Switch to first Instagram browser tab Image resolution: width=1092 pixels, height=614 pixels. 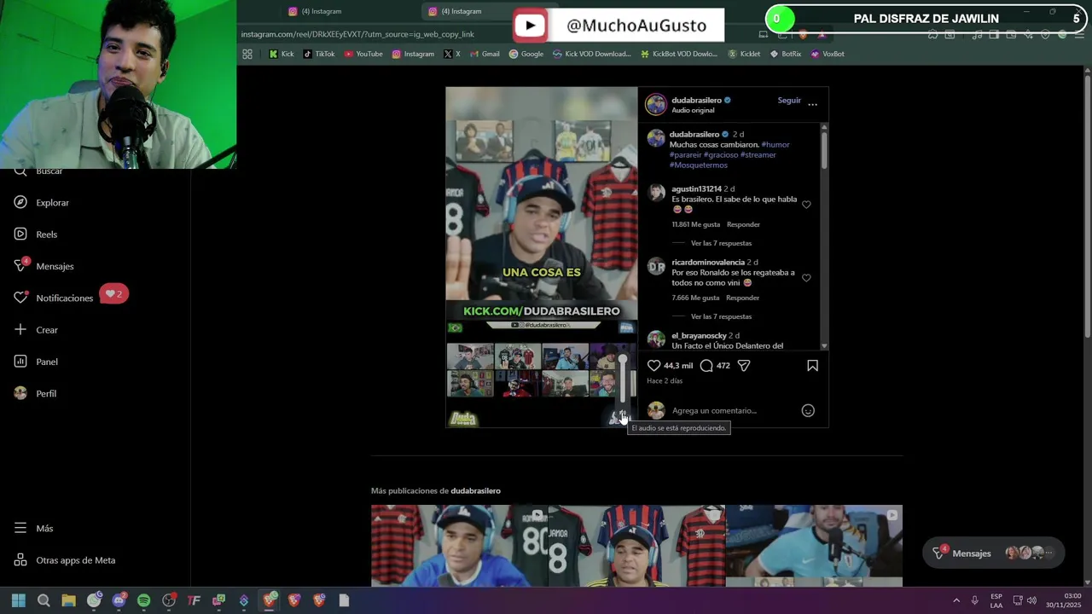pos(316,11)
